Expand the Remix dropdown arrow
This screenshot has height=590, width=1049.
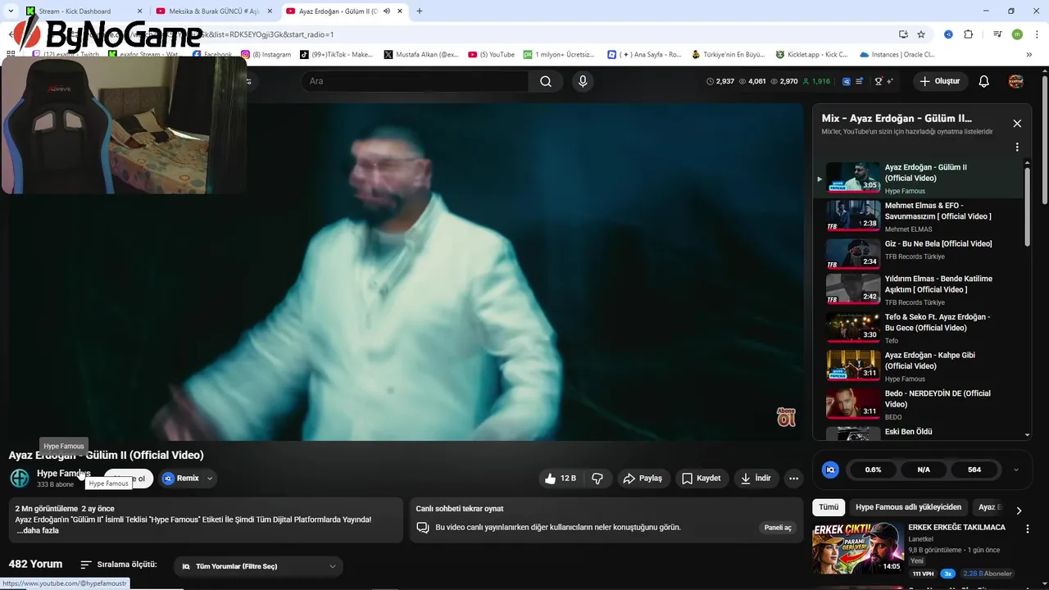click(210, 479)
